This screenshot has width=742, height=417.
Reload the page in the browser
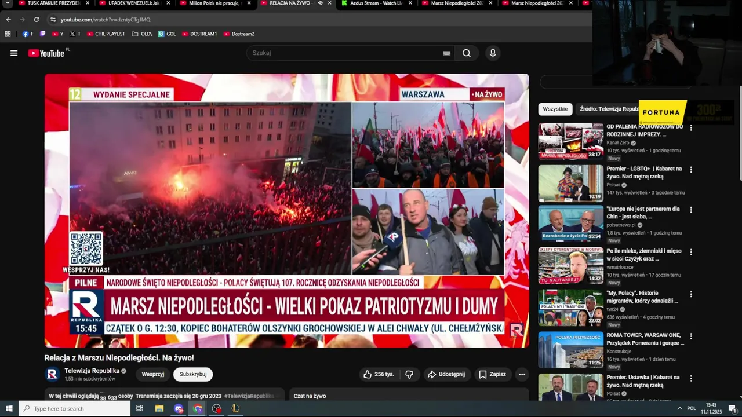[37, 19]
